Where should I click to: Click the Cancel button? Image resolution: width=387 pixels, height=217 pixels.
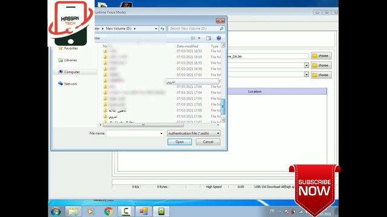pos(208,142)
